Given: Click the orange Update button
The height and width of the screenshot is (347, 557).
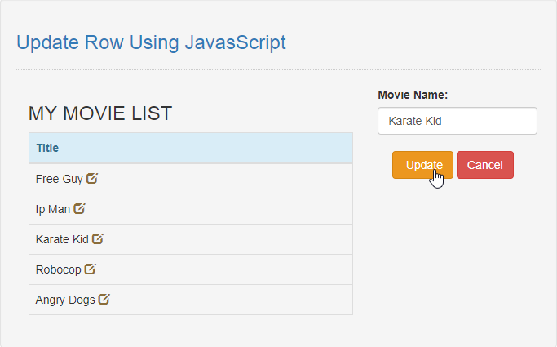Looking at the screenshot, I should 422,165.
